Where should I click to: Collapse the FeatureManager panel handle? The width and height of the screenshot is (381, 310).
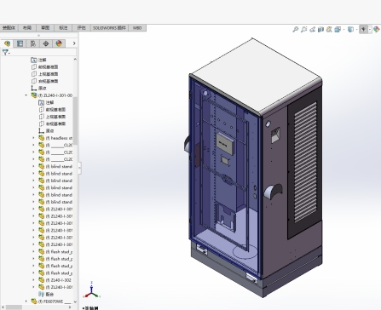(x=79, y=168)
